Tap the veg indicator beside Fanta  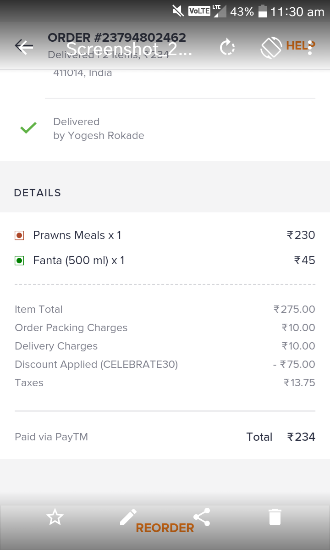19,261
